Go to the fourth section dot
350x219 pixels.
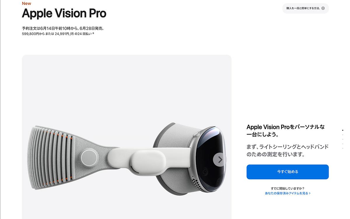[x=343, y=144]
